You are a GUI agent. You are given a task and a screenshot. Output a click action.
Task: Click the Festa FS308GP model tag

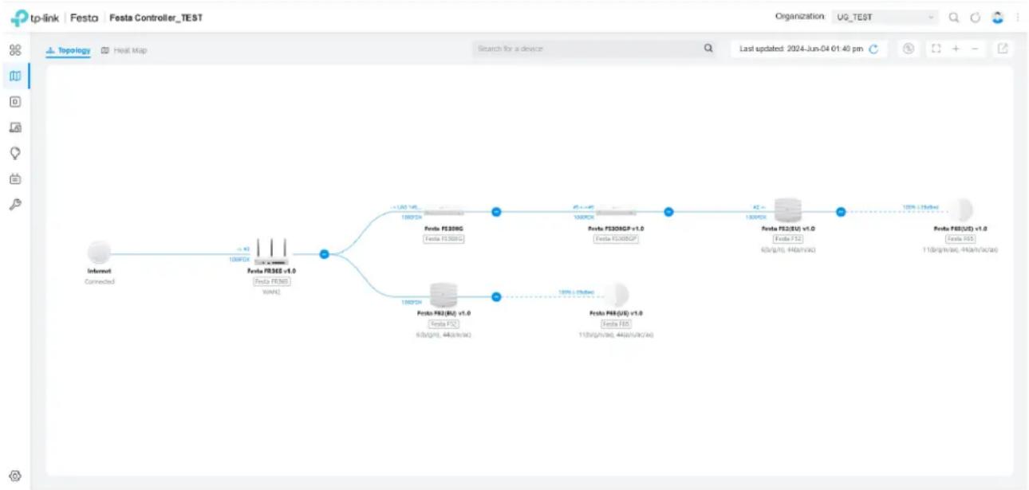(616, 238)
